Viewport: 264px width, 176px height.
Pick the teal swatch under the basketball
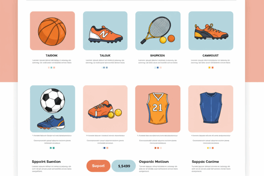pos(51,67)
